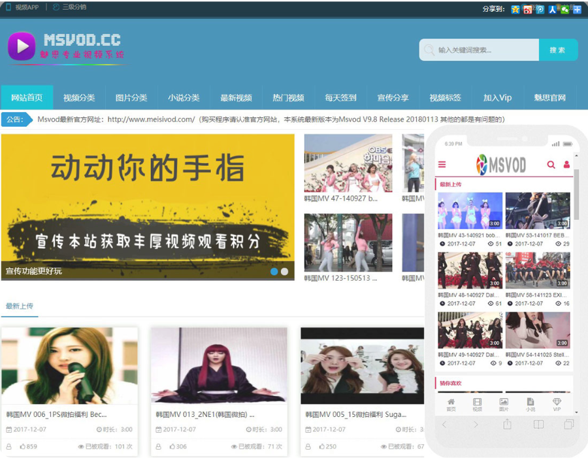Open 图片分类 nav item
The height and width of the screenshot is (462, 588).
coord(131,98)
